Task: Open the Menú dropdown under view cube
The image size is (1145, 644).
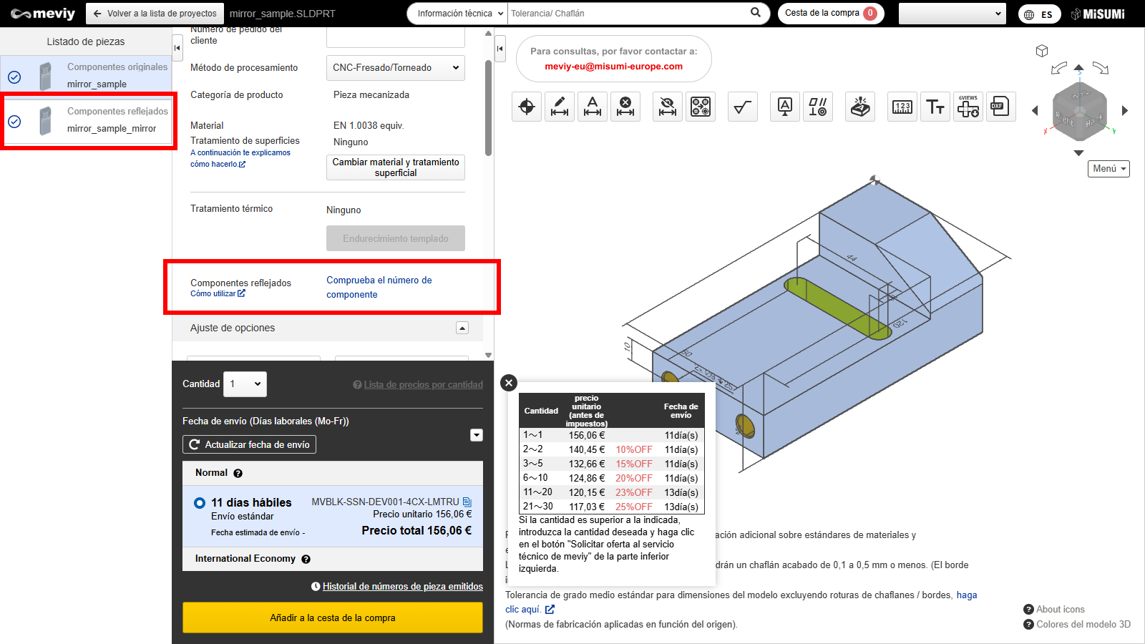Action: pyautogui.click(x=1109, y=169)
